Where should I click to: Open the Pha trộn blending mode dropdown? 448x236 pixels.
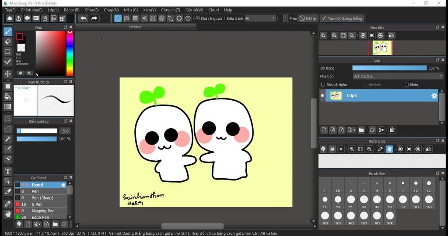coord(398,76)
